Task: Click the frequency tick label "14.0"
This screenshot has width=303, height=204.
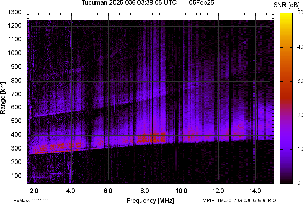Action: [x=255, y=191]
